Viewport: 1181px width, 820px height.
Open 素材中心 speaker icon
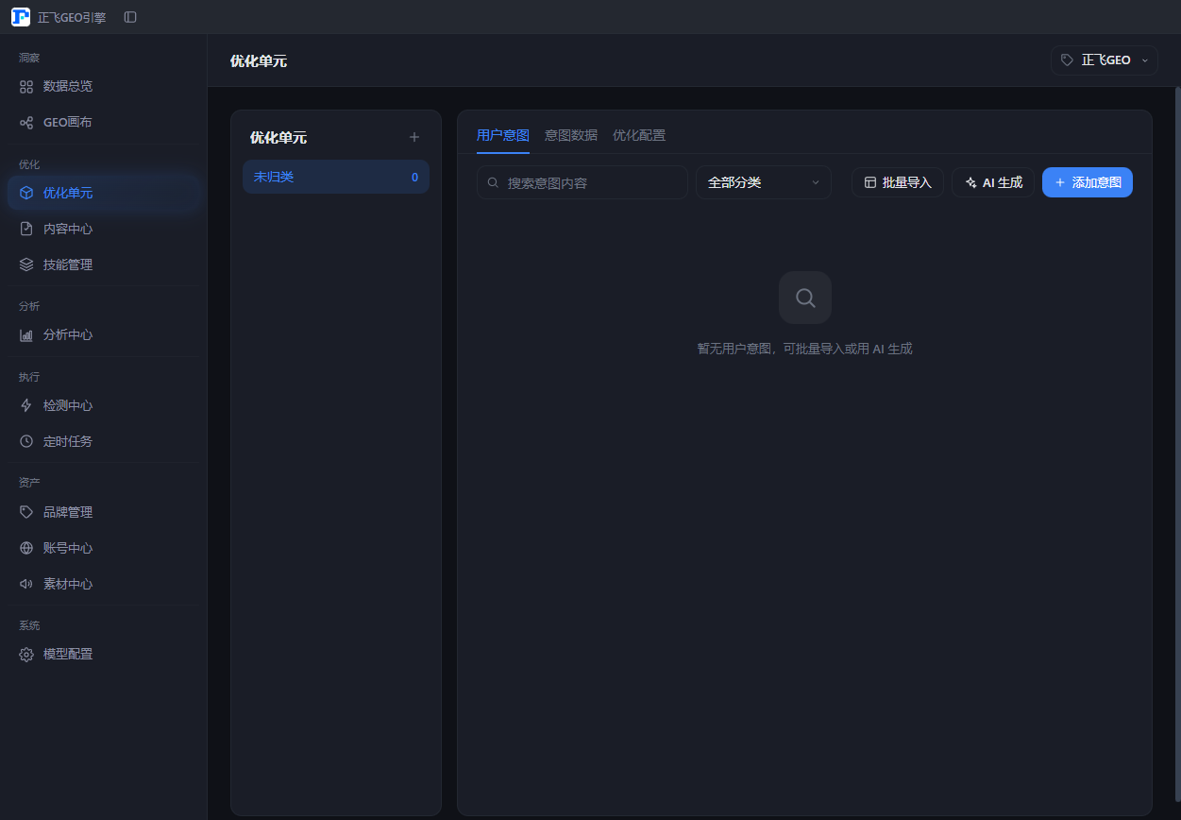click(x=26, y=584)
